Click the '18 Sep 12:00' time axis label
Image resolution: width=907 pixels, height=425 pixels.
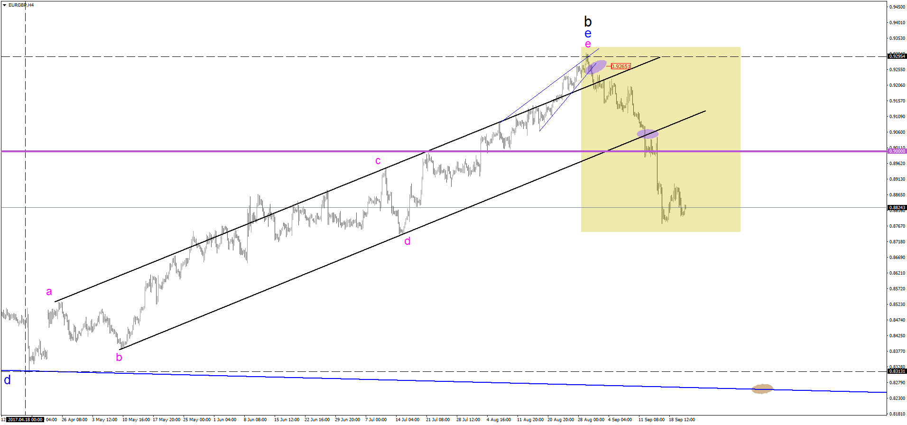[682, 420]
